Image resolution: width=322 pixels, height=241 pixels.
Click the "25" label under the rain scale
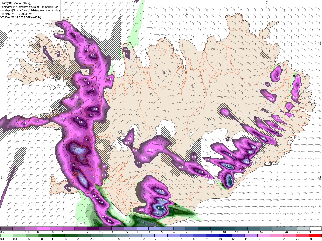pyautogui.click(x=298, y=239)
